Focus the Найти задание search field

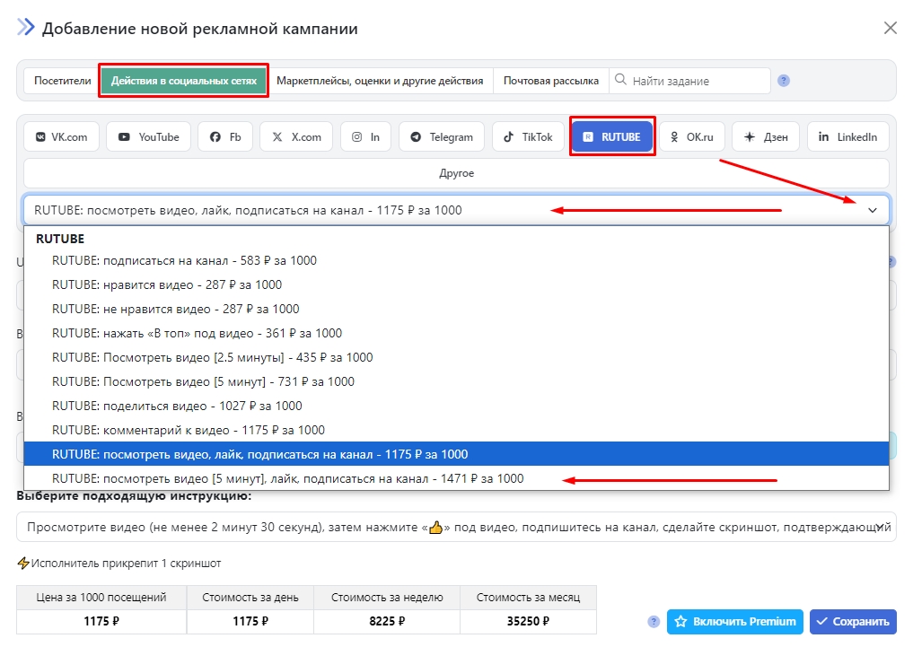(697, 81)
